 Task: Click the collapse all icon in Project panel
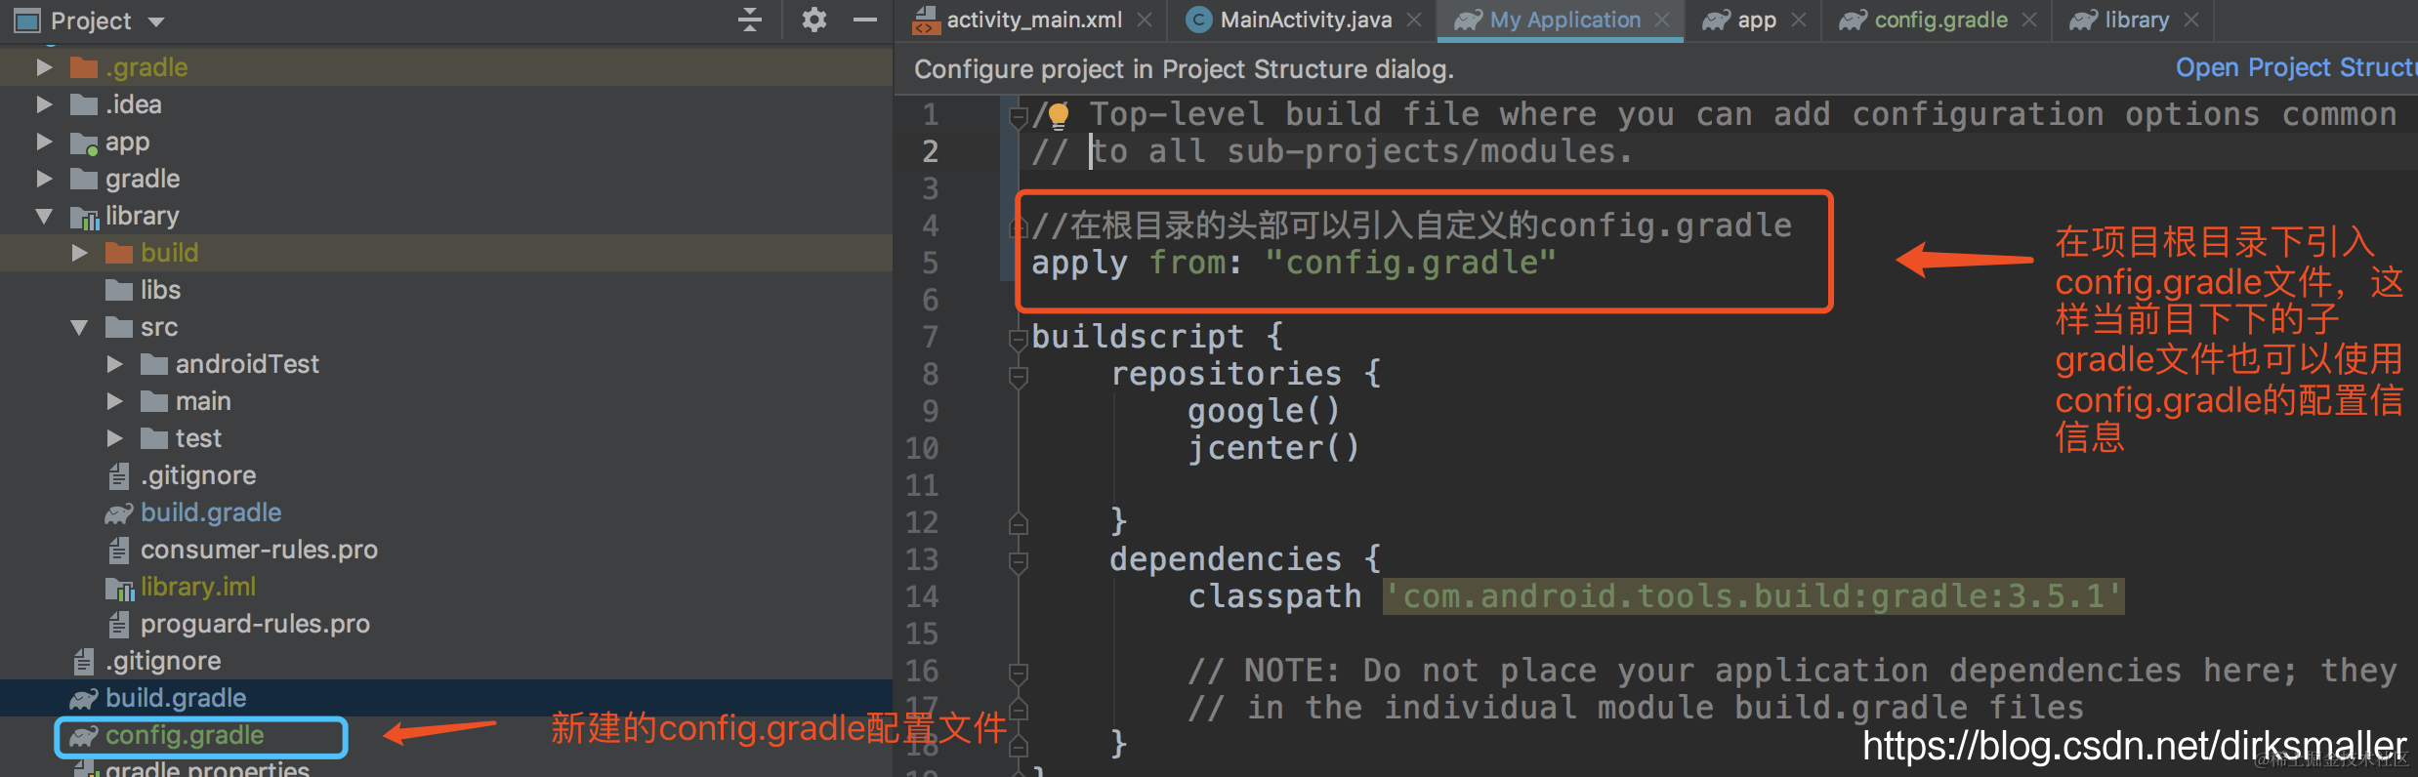tap(750, 20)
